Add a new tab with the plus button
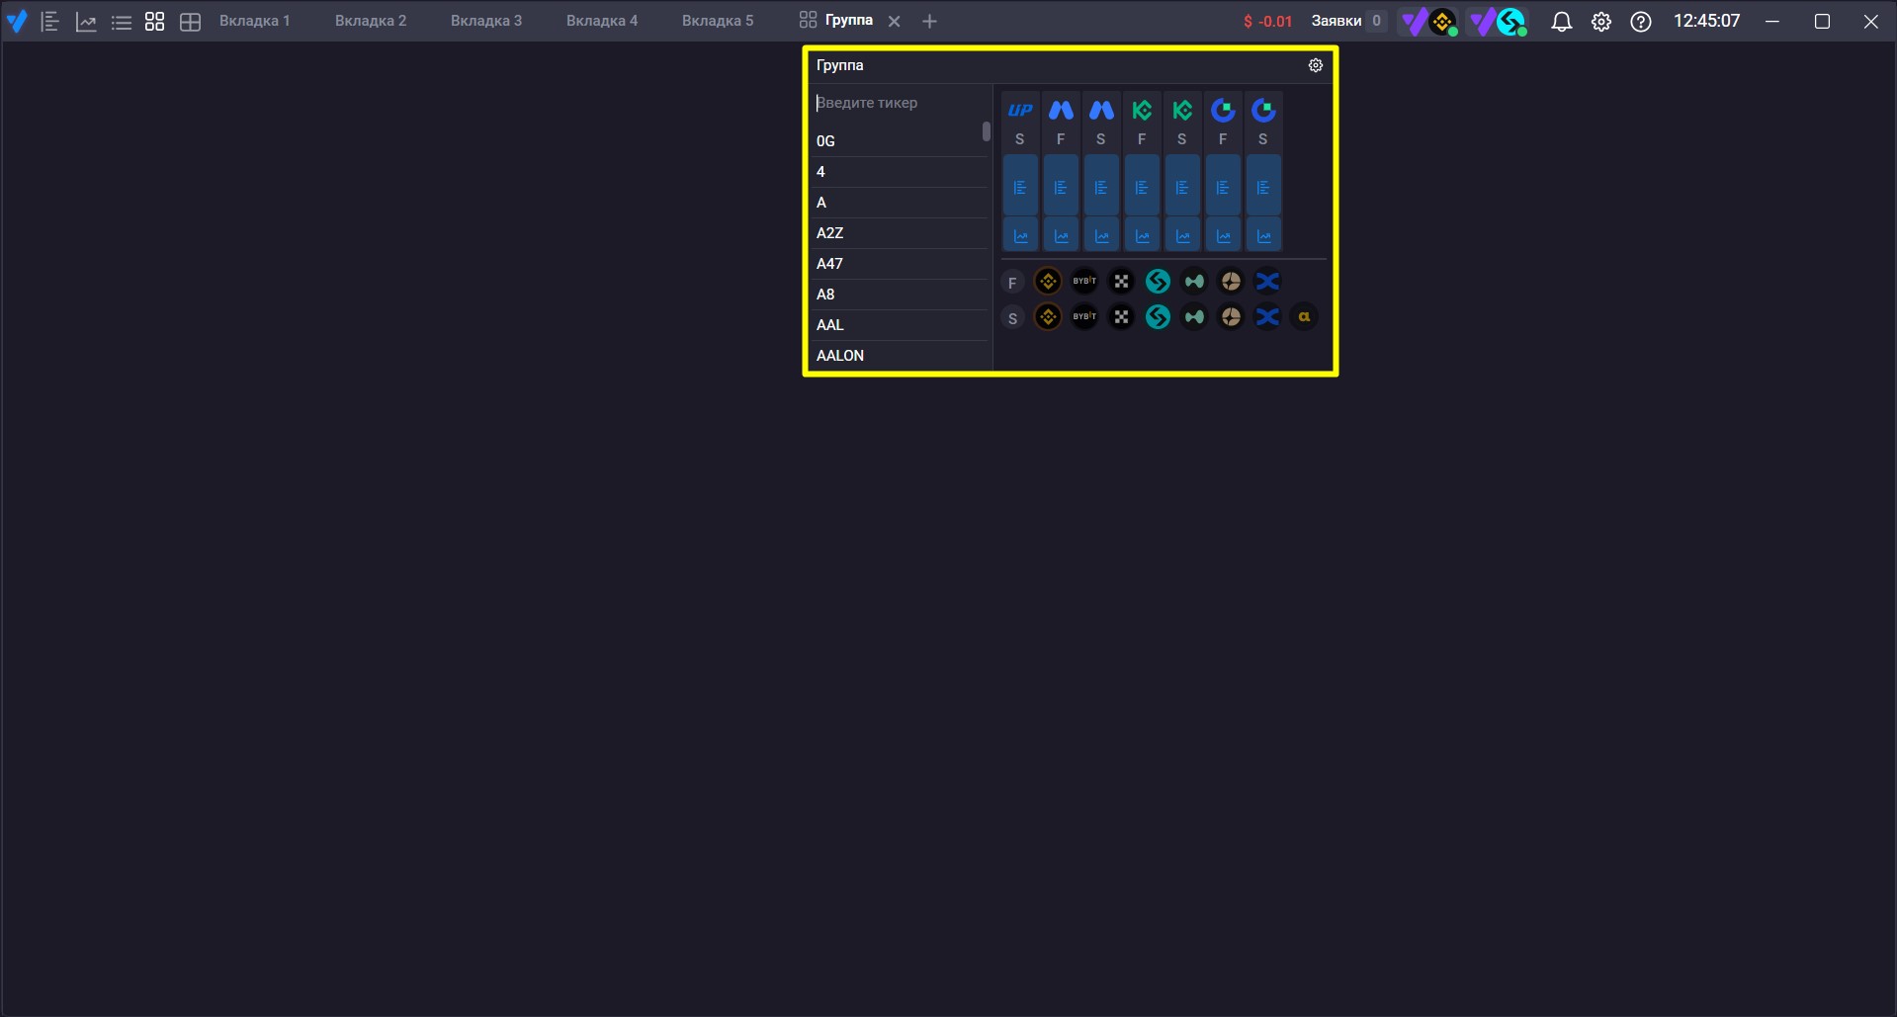The height and width of the screenshot is (1017, 1897). coord(929,21)
